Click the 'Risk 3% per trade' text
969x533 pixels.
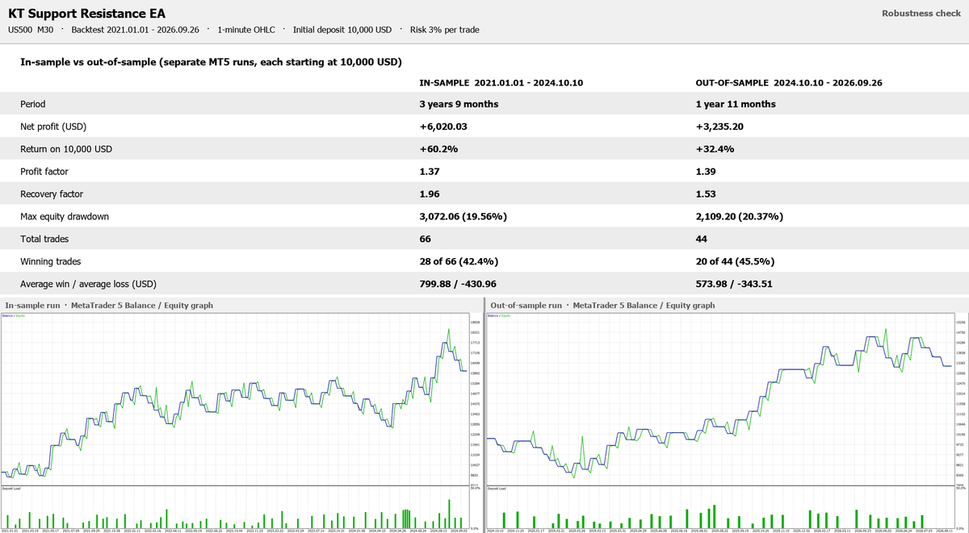(x=444, y=30)
